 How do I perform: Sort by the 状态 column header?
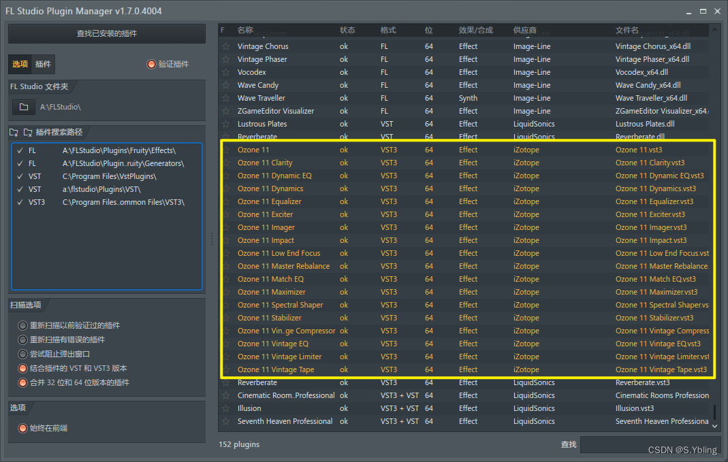(x=347, y=30)
